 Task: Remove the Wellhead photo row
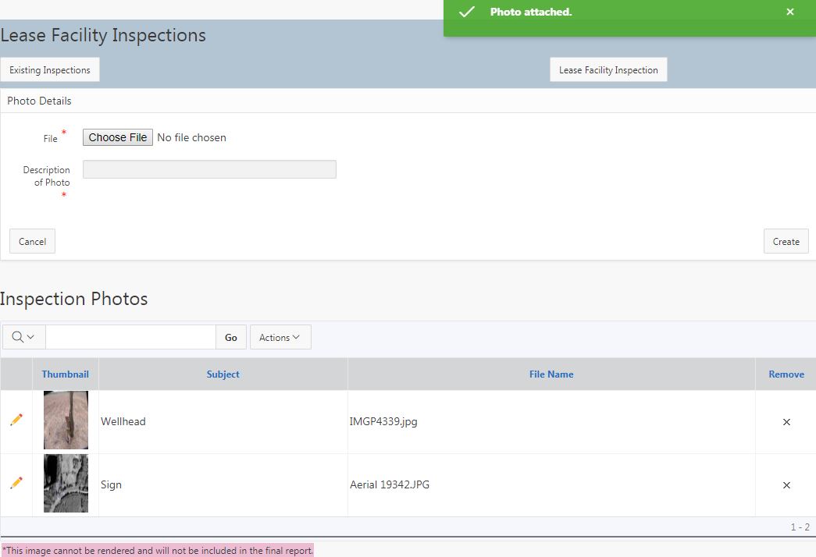point(786,422)
